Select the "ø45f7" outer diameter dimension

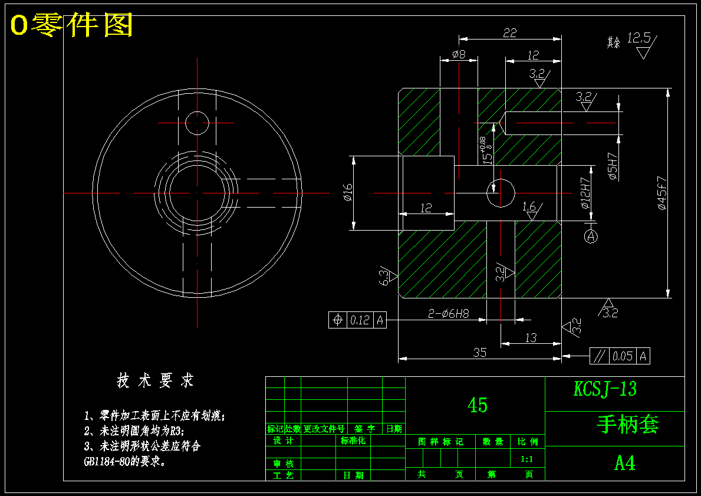[x=662, y=193]
